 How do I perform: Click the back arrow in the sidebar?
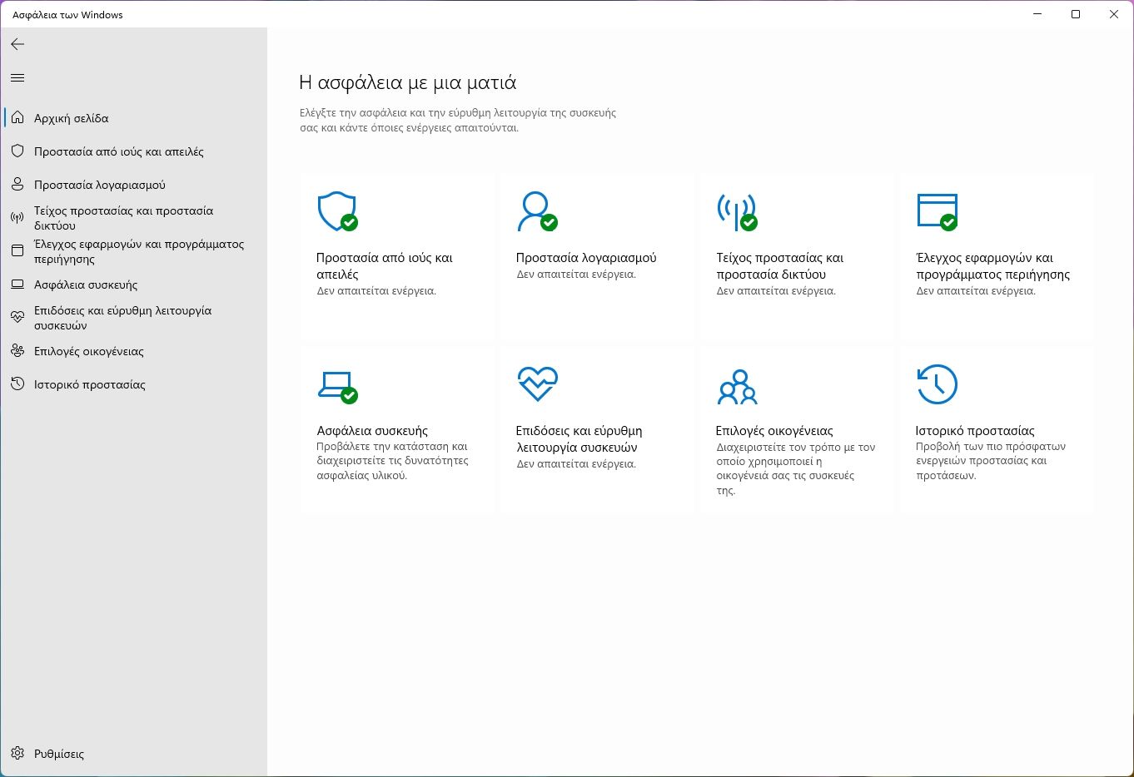pyautogui.click(x=17, y=44)
